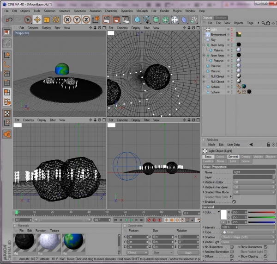Image resolution: width=277 pixels, height=264 pixels.
Task: Open the Shadow type dropdown
Action: [248, 237]
